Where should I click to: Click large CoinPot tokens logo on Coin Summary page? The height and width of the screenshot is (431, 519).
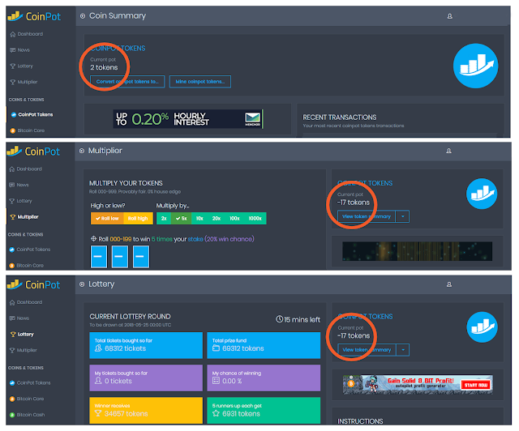(476, 66)
